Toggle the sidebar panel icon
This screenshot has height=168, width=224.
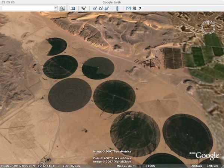tap(73, 8)
